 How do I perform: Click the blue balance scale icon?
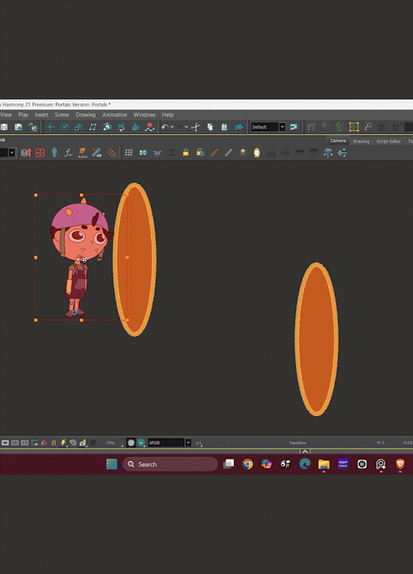328,152
